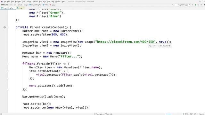Screen dimensions: 205x115
Task: Open the Code menu
Action: (23, 2)
